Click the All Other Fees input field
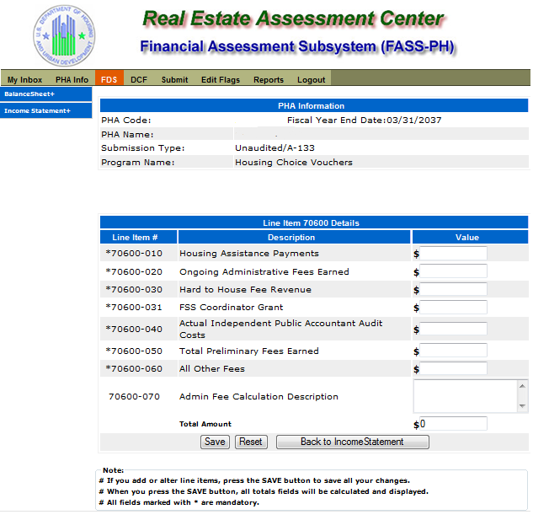Screen dimensions: 533x520 click(x=453, y=368)
